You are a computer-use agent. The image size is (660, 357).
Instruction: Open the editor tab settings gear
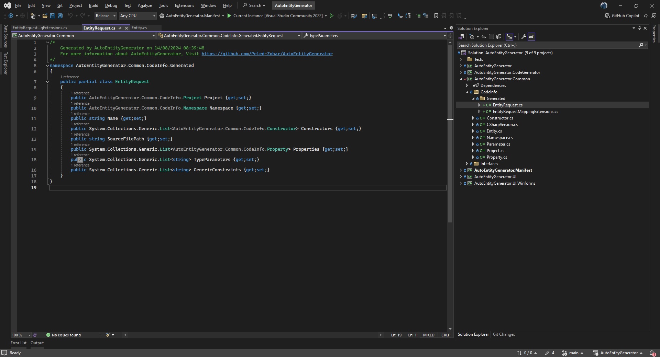point(451,28)
